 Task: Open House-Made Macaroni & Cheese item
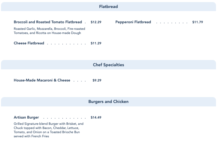42,80
